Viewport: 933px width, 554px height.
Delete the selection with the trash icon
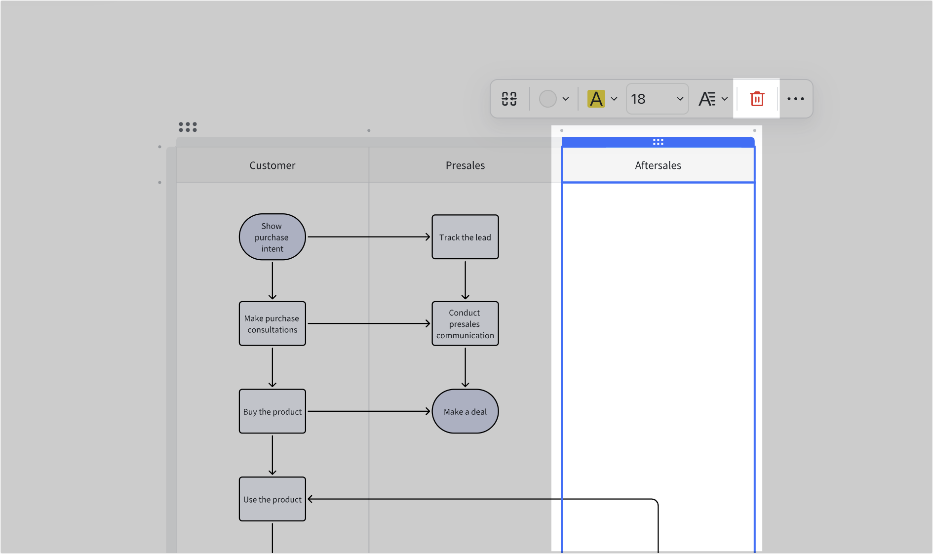[757, 99]
